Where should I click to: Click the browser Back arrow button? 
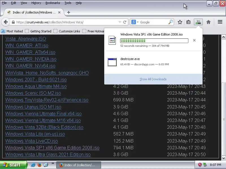(x=6, y=22)
